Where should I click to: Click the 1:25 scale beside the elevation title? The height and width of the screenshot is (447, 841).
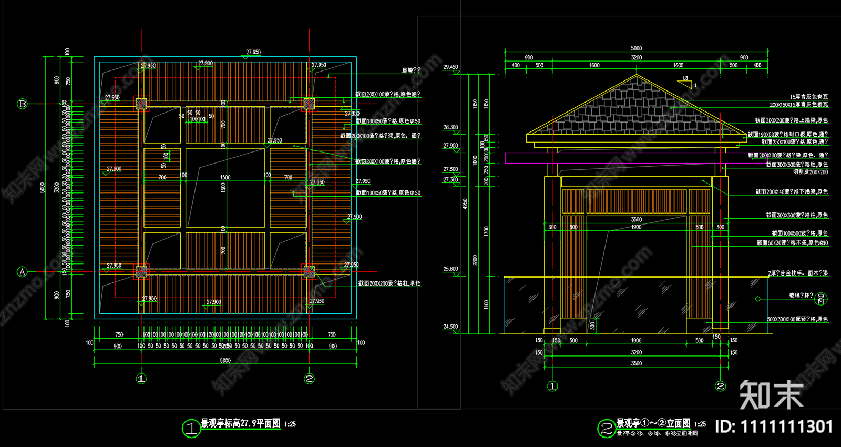click(700, 424)
